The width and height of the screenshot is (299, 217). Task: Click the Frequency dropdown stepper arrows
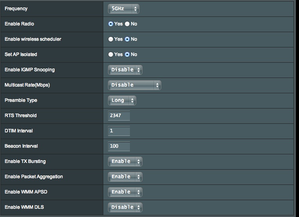(135, 9)
